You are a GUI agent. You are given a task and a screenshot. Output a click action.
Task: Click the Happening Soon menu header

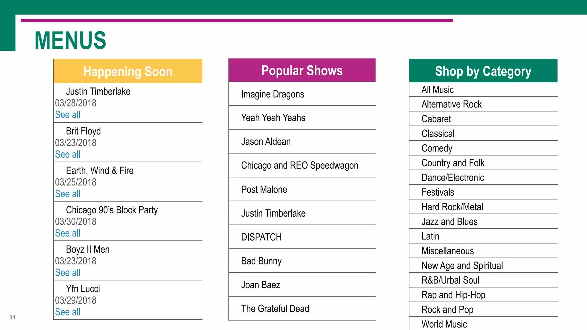[128, 71]
